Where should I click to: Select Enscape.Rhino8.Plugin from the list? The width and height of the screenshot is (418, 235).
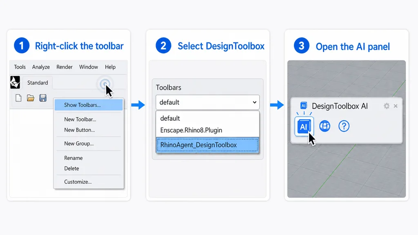pos(207,130)
